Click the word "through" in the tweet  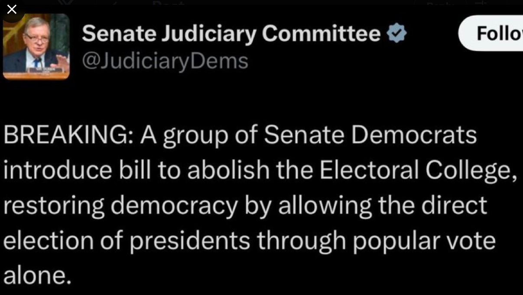click(301, 240)
